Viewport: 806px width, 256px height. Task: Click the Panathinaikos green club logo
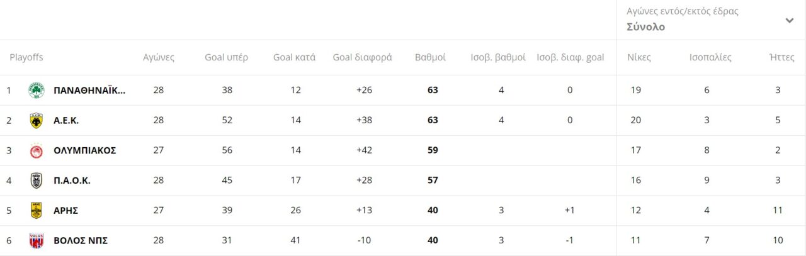(37, 90)
